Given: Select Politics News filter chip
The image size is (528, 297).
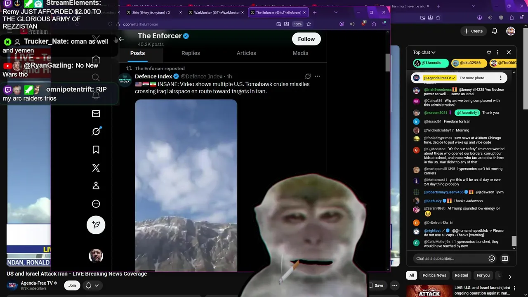Looking at the screenshot, I should pos(434,276).
